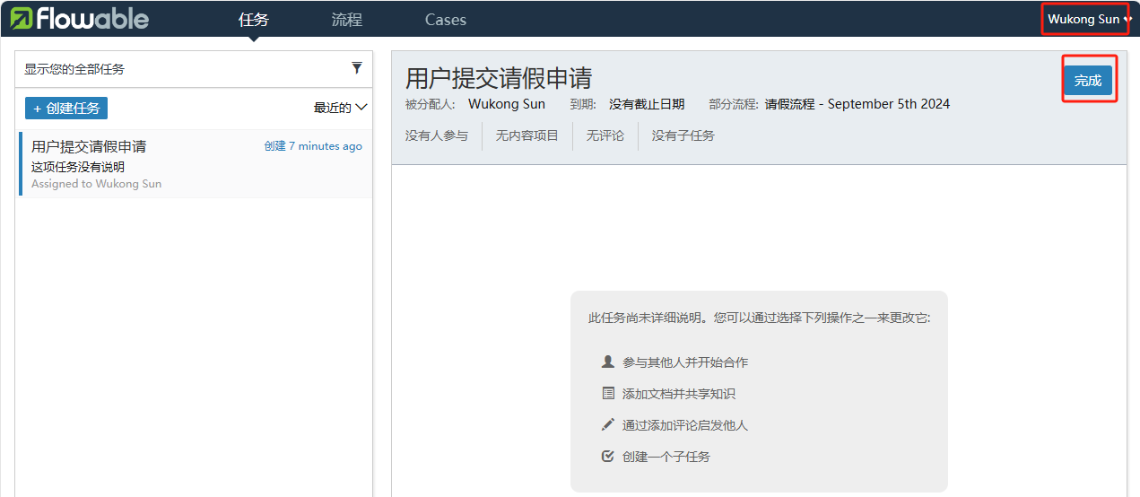Click the + 创建任务 button
This screenshot has width=1140, height=497.
pos(66,108)
